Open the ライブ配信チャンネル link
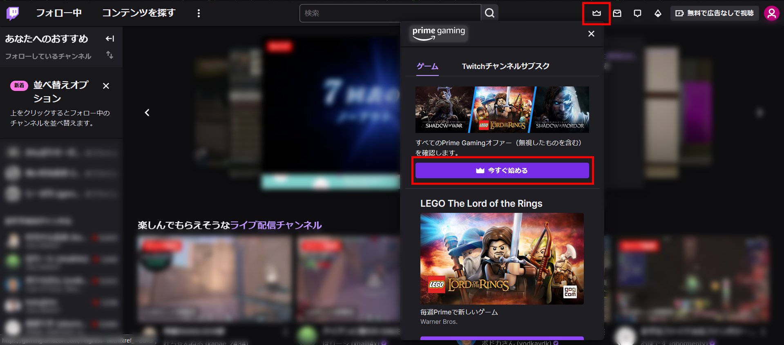 pos(276,225)
